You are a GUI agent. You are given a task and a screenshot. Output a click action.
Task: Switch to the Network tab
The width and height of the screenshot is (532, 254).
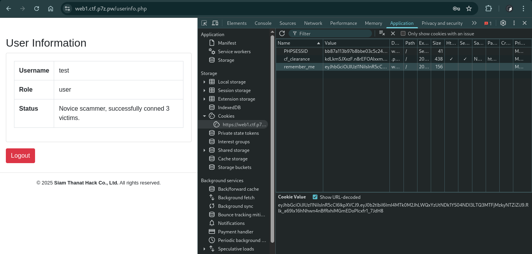point(313,23)
